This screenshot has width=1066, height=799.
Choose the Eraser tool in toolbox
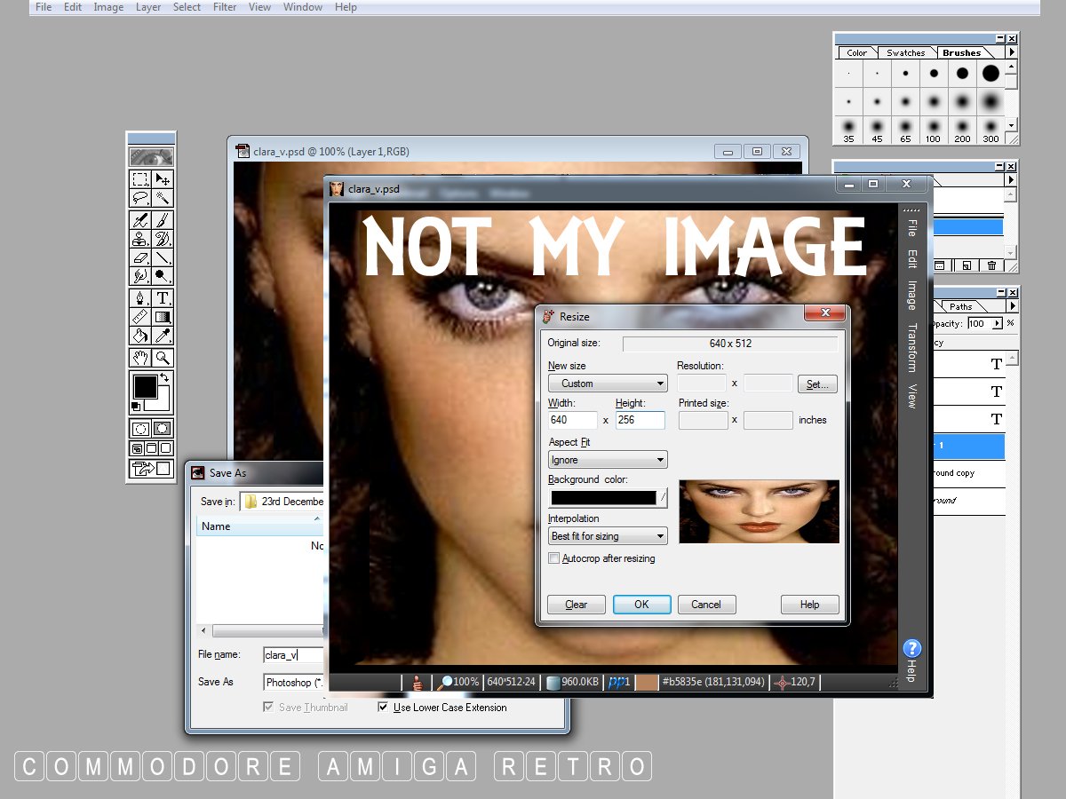click(140, 257)
